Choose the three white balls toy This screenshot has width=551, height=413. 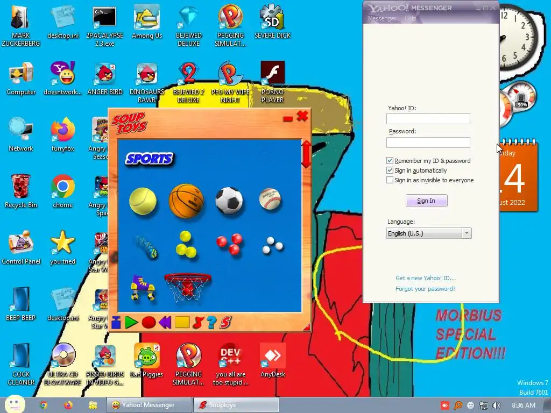click(x=272, y=245)
